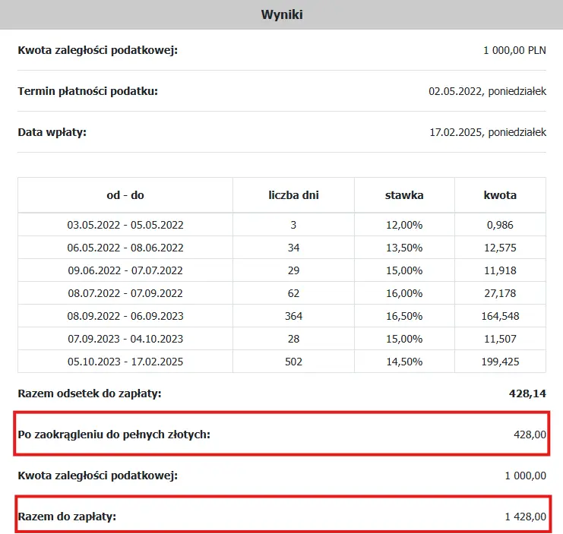Image resolution: width=563 pixels, height=534 pixels.
Task: Select the Termin płatności podatku label
Action: [x=87, y=91]
